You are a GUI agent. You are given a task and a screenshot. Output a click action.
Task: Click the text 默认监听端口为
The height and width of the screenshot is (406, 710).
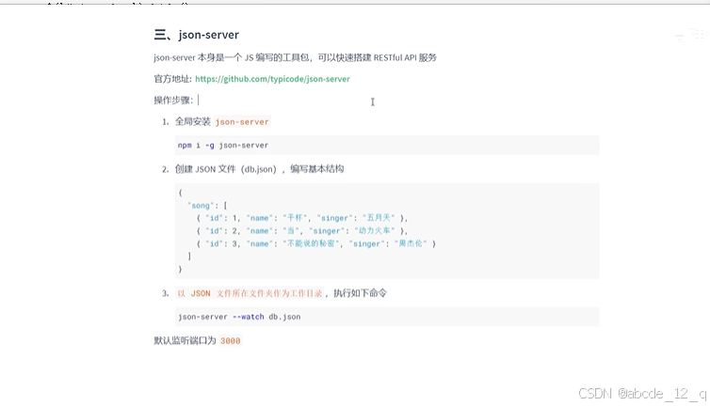point(185,340)
